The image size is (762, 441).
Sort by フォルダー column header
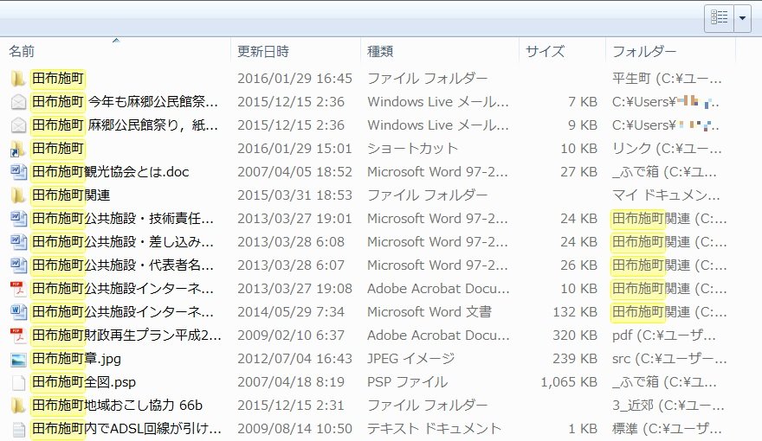(x=644, y=51)
